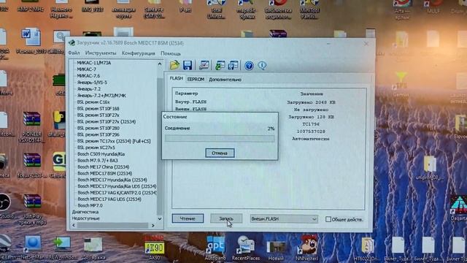Switch to the Дополнительно tab
Image resolution: width=467 pixels, height=263 pixels.
point(225,80)
